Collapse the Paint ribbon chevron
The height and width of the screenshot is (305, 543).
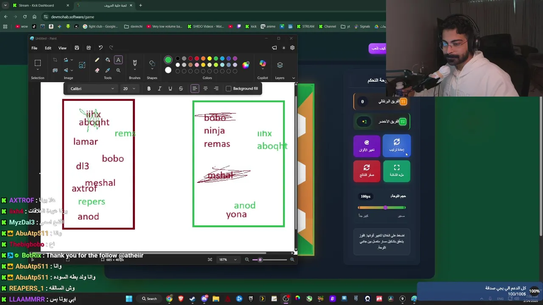[293, 78]
